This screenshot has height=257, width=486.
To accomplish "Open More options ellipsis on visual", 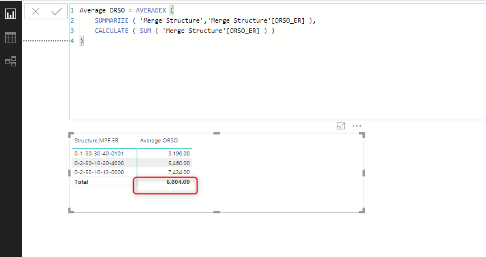I will 357,126.
